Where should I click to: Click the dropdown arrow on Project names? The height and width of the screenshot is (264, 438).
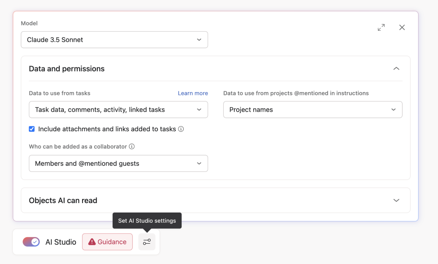(x=394, y=109)
